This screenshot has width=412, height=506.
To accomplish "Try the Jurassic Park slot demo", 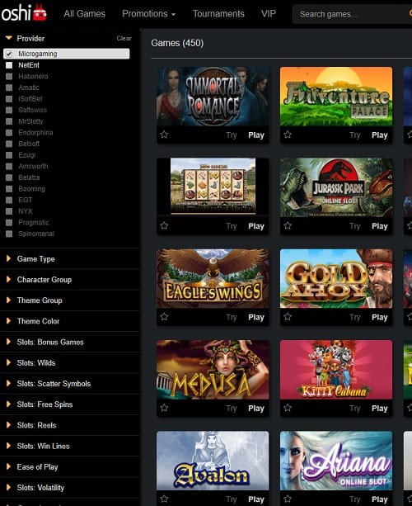I will (354, 226).
